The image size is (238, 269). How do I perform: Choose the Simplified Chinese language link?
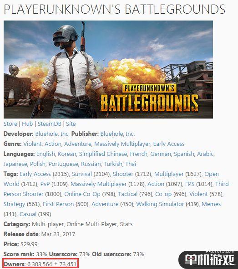pyautogui.click(x=103, y=154)
